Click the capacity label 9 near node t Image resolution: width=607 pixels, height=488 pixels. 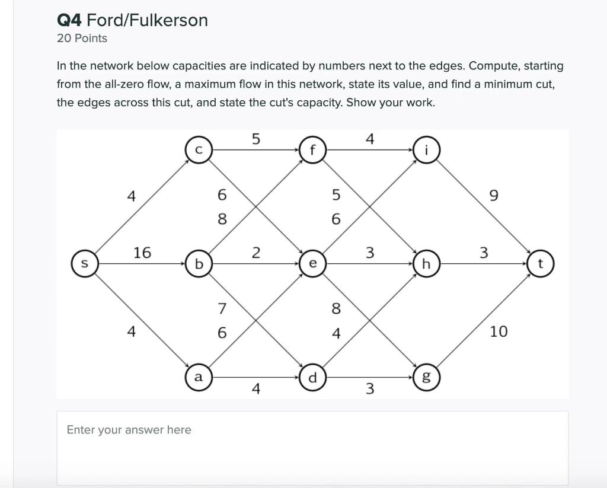(493, 195)
